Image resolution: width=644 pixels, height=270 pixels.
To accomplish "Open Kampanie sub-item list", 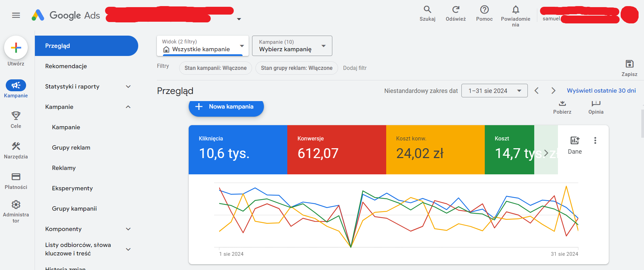I will tap(66, 127).
